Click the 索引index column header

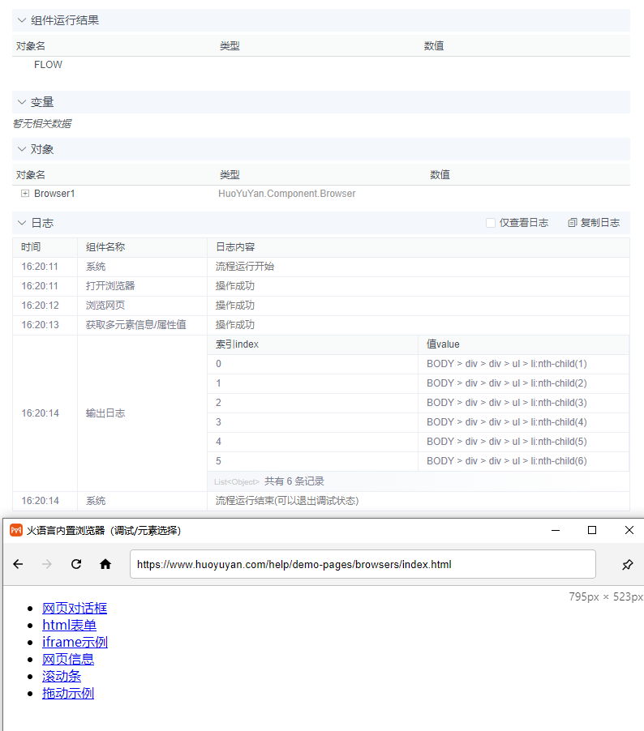pos(312,344)
